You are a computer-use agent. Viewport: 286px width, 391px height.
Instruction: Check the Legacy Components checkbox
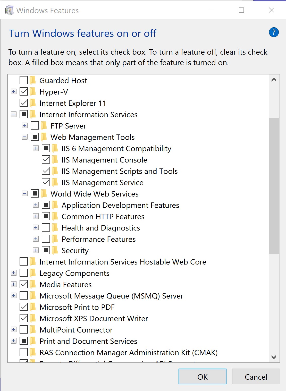[x=24, y=273]
